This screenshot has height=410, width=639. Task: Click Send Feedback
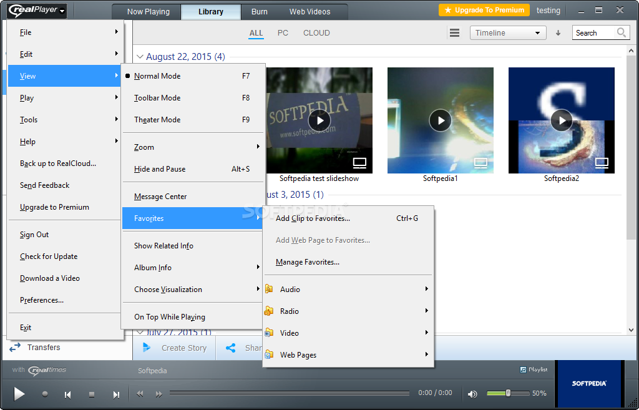click(x=64, y=185)
